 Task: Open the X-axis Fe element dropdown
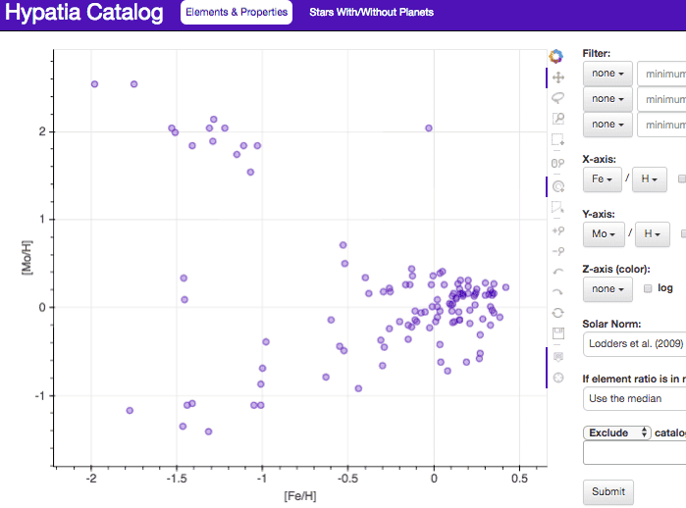pyautogui.click(x=602, y=179)
